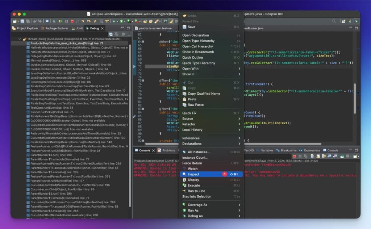Click the console Clear Console icon

click(312, 156)
